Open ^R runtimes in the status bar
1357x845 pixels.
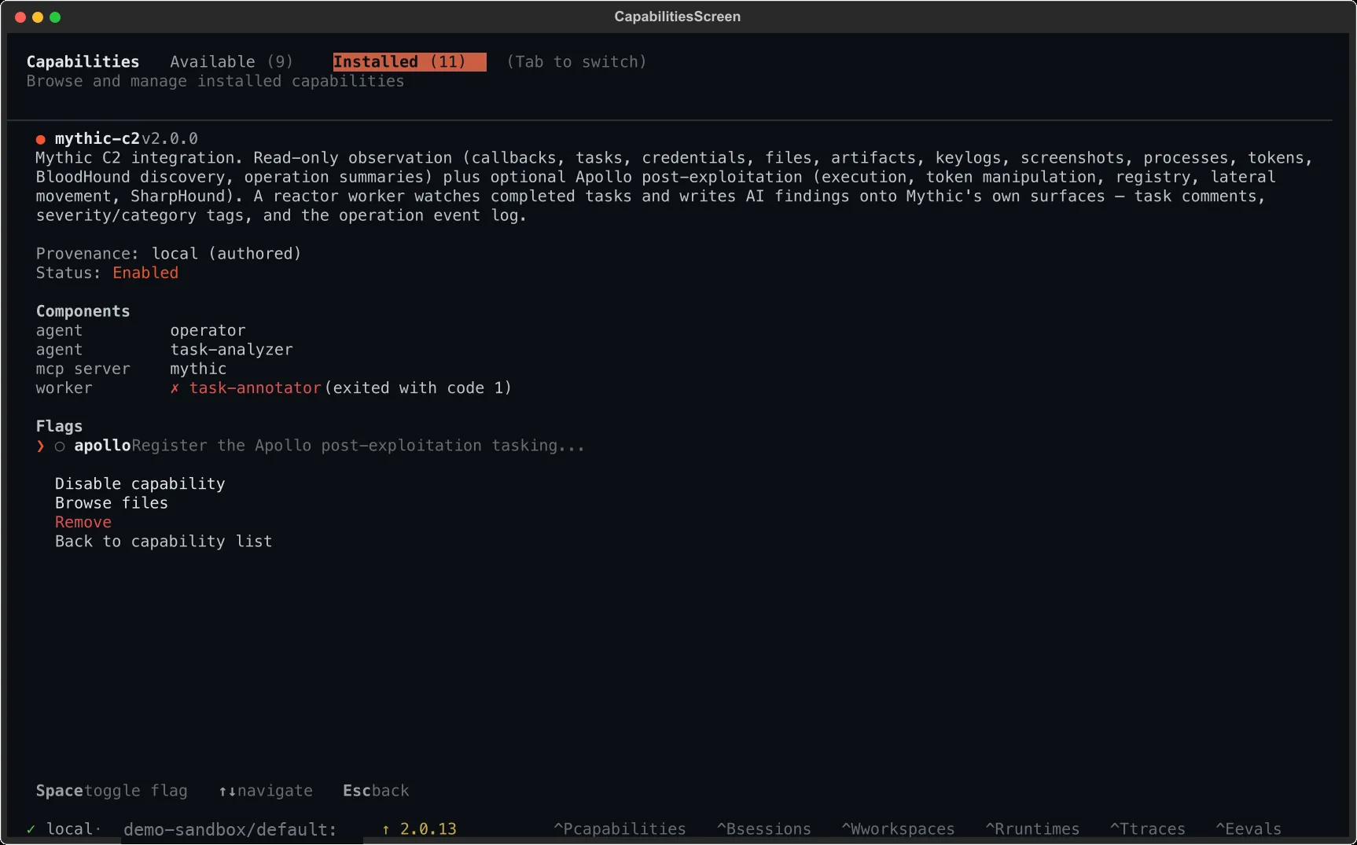(x=1032, y=829)
